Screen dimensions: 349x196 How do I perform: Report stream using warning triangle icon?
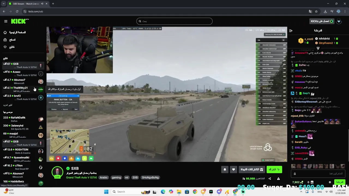278,179
